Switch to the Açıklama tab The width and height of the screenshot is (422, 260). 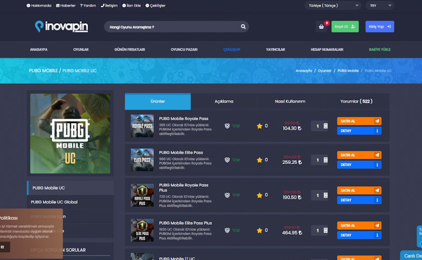224,101
